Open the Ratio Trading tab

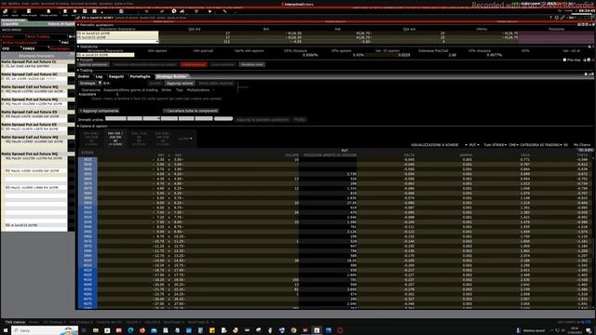[38, 36]
